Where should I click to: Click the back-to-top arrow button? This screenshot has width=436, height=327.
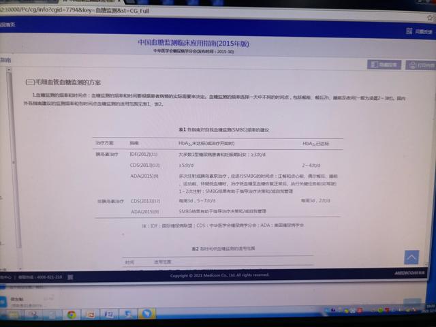411,257
